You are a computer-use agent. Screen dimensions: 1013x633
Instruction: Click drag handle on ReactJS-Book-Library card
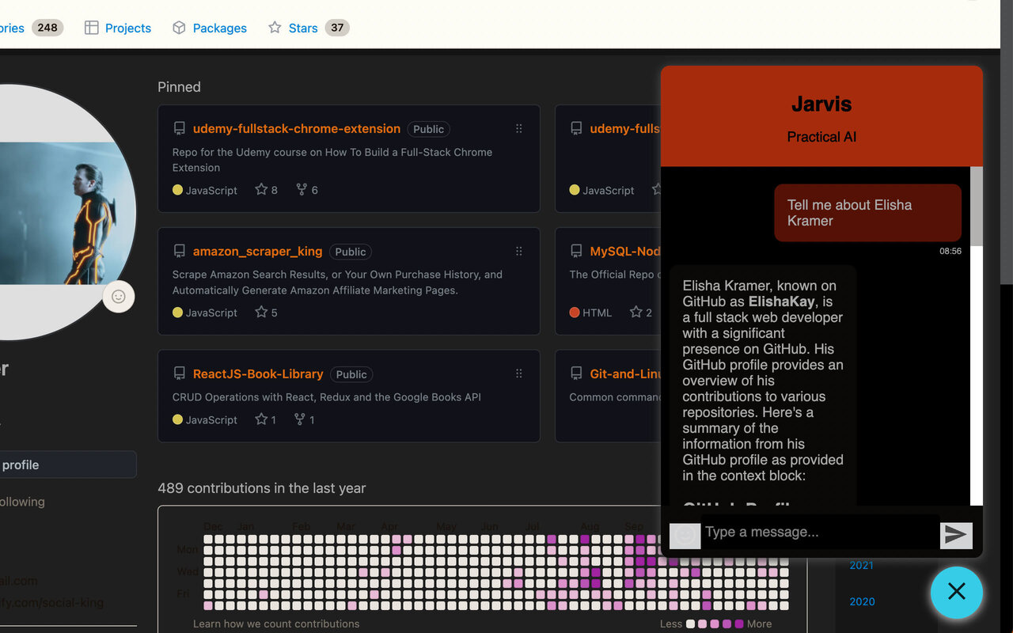(519, 374)
